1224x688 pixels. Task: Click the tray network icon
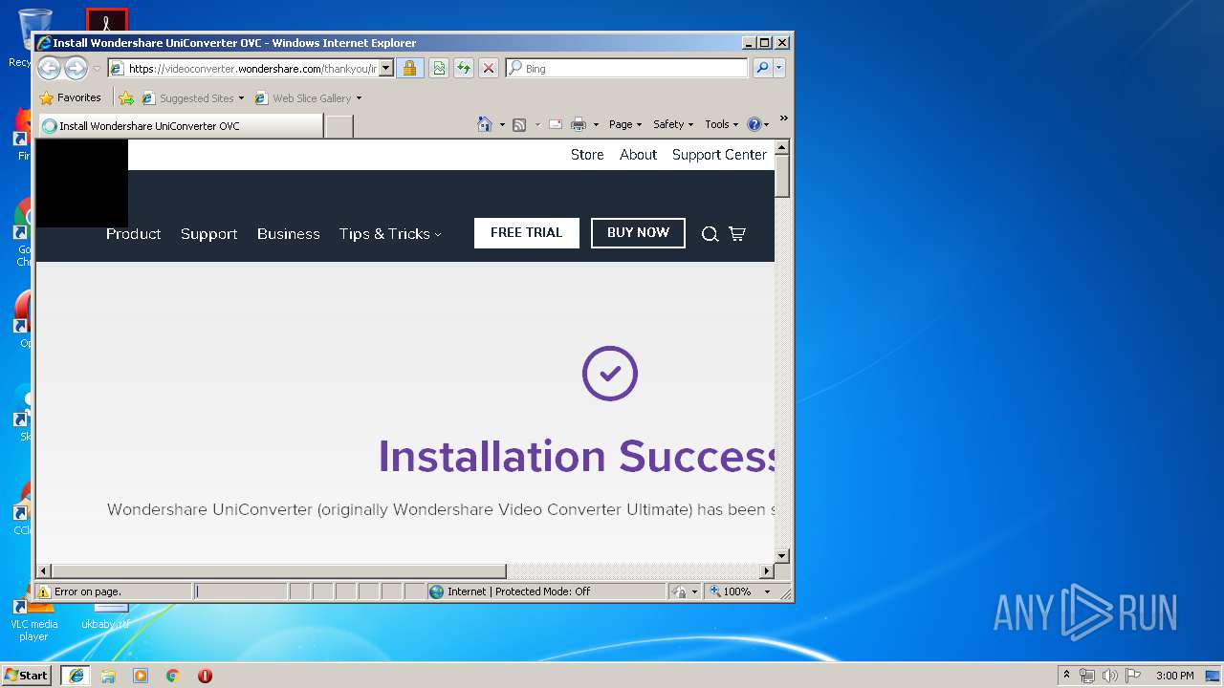1087,676
